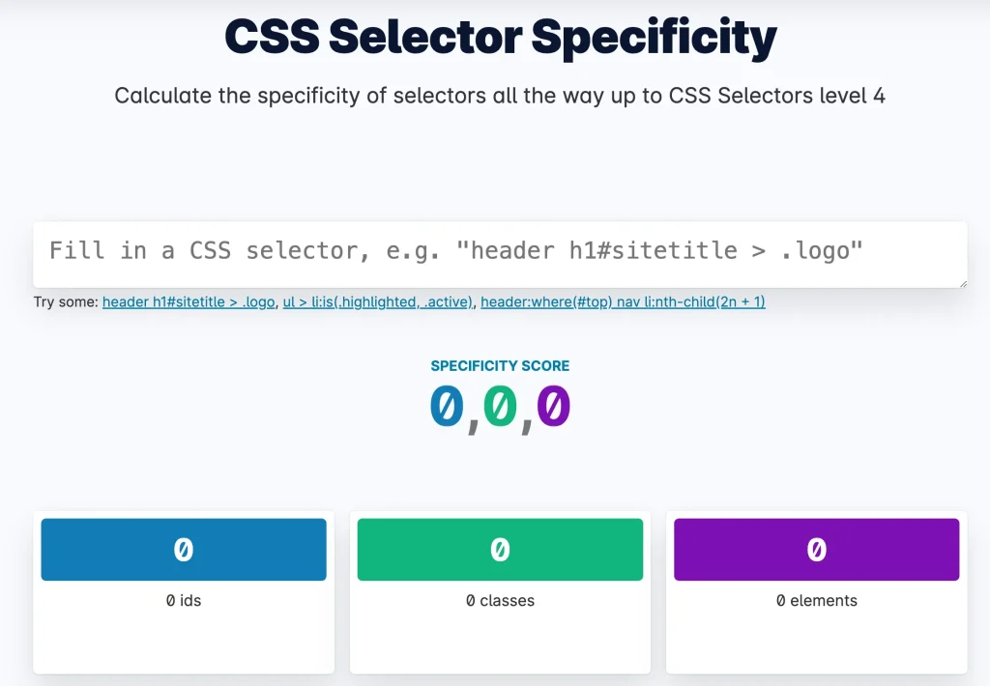Select the green middle digit of the specificity score
This screenshot has width=990, height=686.
500,406
